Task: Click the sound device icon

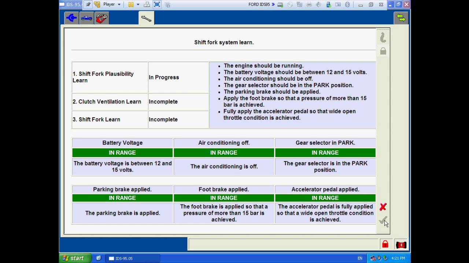Action: click(x=318, y=5)
